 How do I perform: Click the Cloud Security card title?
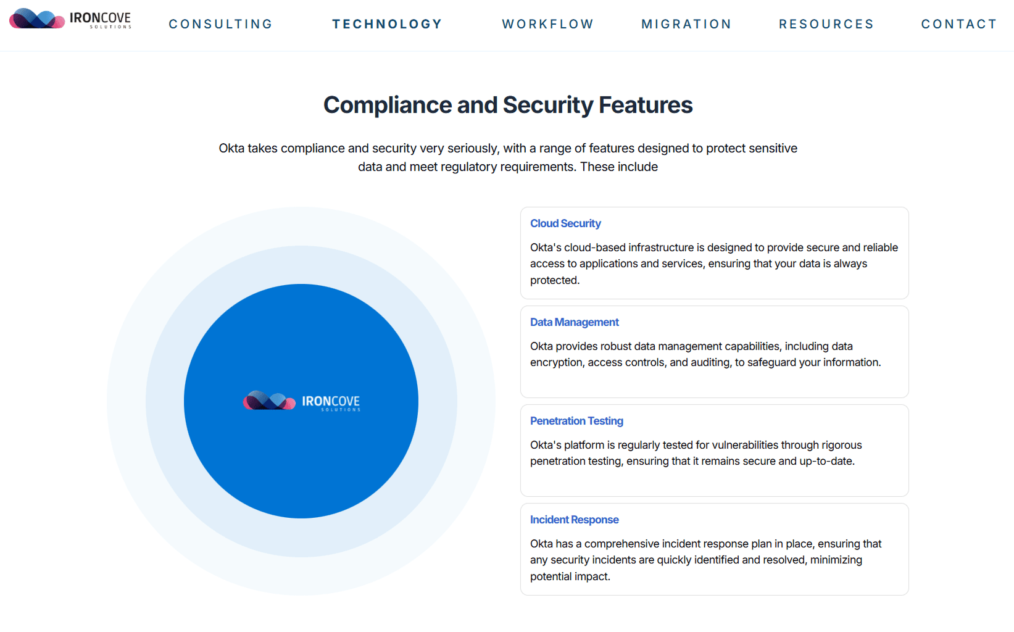565,223
